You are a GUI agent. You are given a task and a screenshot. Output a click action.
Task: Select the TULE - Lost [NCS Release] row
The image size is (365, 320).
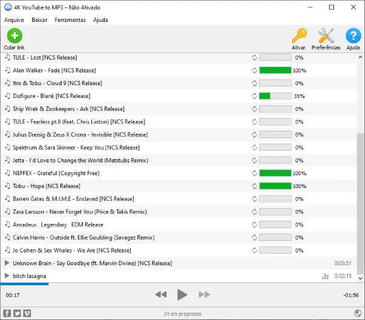[x=179, y=57]
